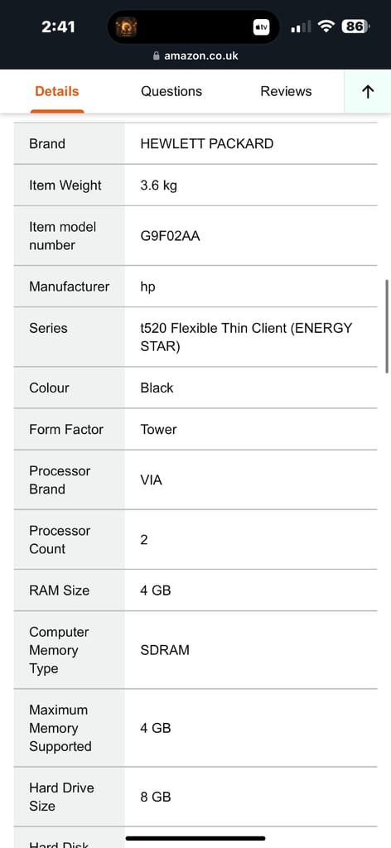Tap the scroll-to-top arrow icon
Screen dimensions: 391x848
(368, 91)
